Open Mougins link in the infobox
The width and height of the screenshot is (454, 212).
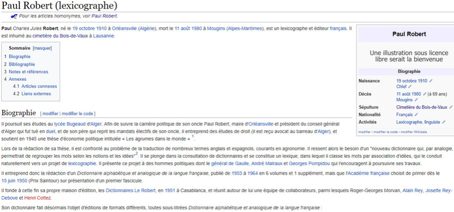click(405, 100)
